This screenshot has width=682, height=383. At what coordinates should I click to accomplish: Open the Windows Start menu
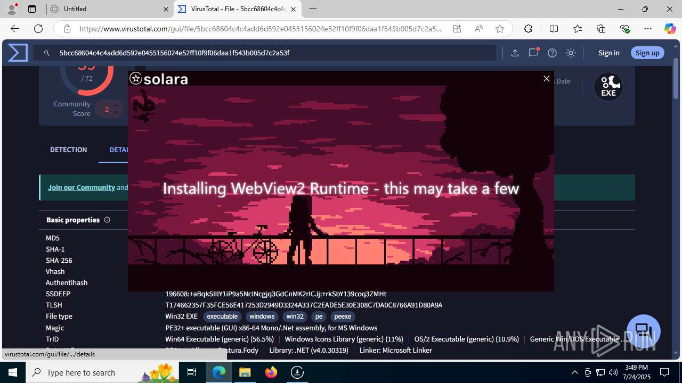pos(13,372)
